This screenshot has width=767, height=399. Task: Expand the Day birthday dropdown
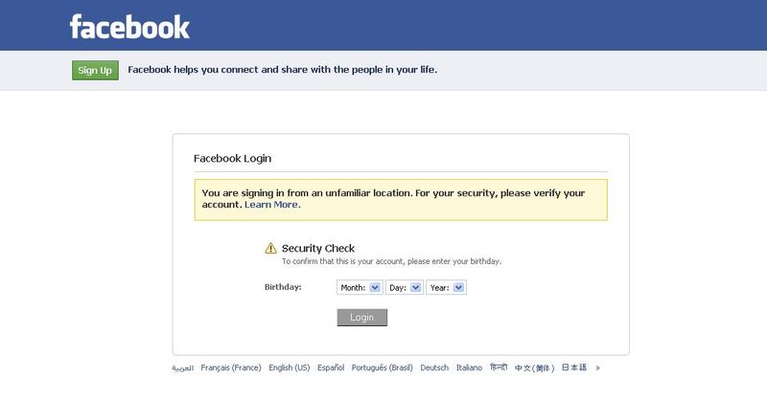tap(405, 288)
